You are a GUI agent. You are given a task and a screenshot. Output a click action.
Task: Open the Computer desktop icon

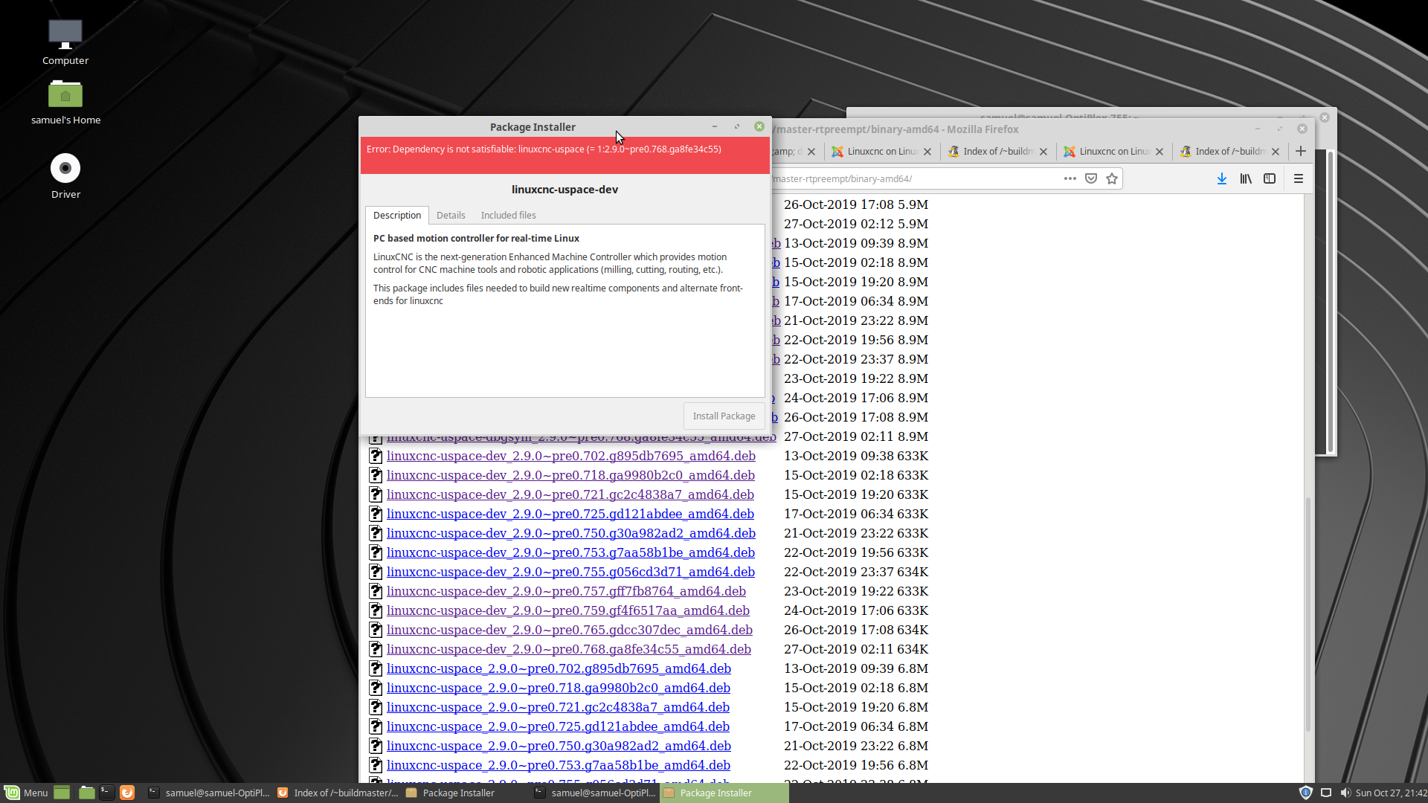[65, 42]
